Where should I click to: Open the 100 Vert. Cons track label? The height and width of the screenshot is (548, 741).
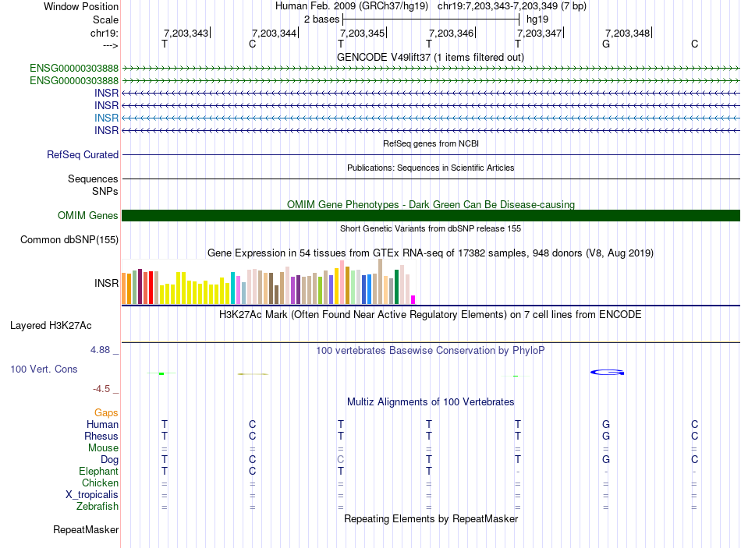[x=44, y=369]
